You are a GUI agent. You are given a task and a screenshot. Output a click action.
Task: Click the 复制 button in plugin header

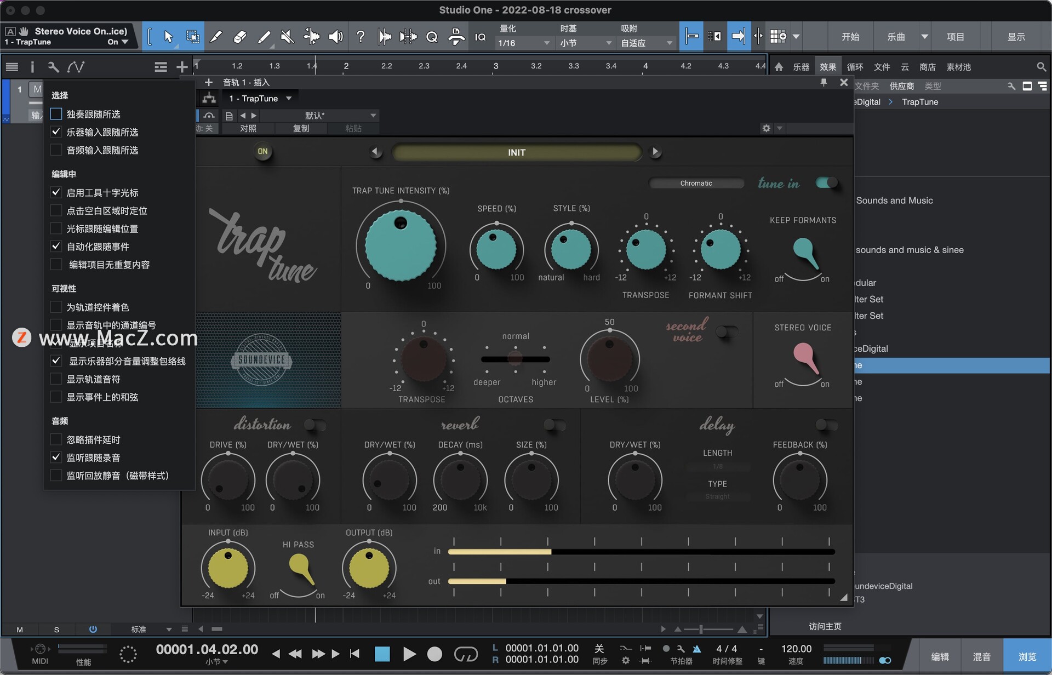pos(301,128)
